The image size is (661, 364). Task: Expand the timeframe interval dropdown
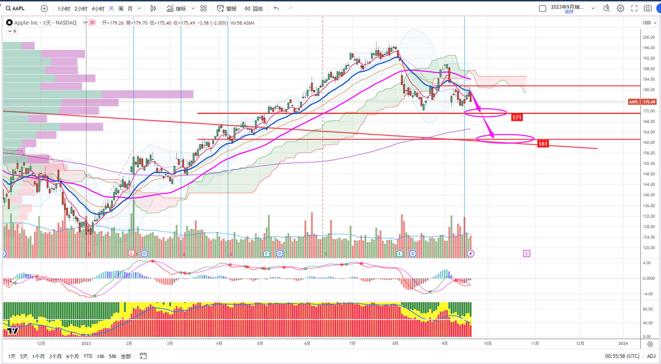[139, 8]
